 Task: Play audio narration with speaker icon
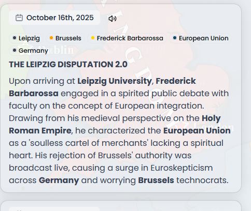pyautogui.click(x=113, y=19)
